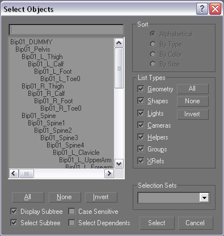Close the Select Objects dialog

click(x=215, y=9)
